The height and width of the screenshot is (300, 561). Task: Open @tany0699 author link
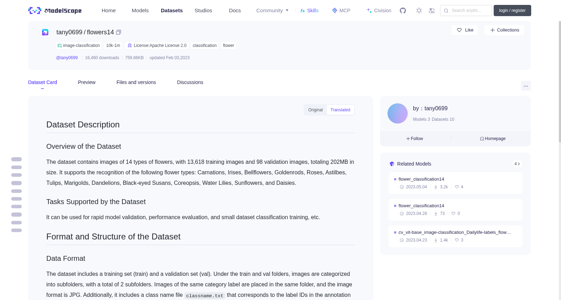67,58
